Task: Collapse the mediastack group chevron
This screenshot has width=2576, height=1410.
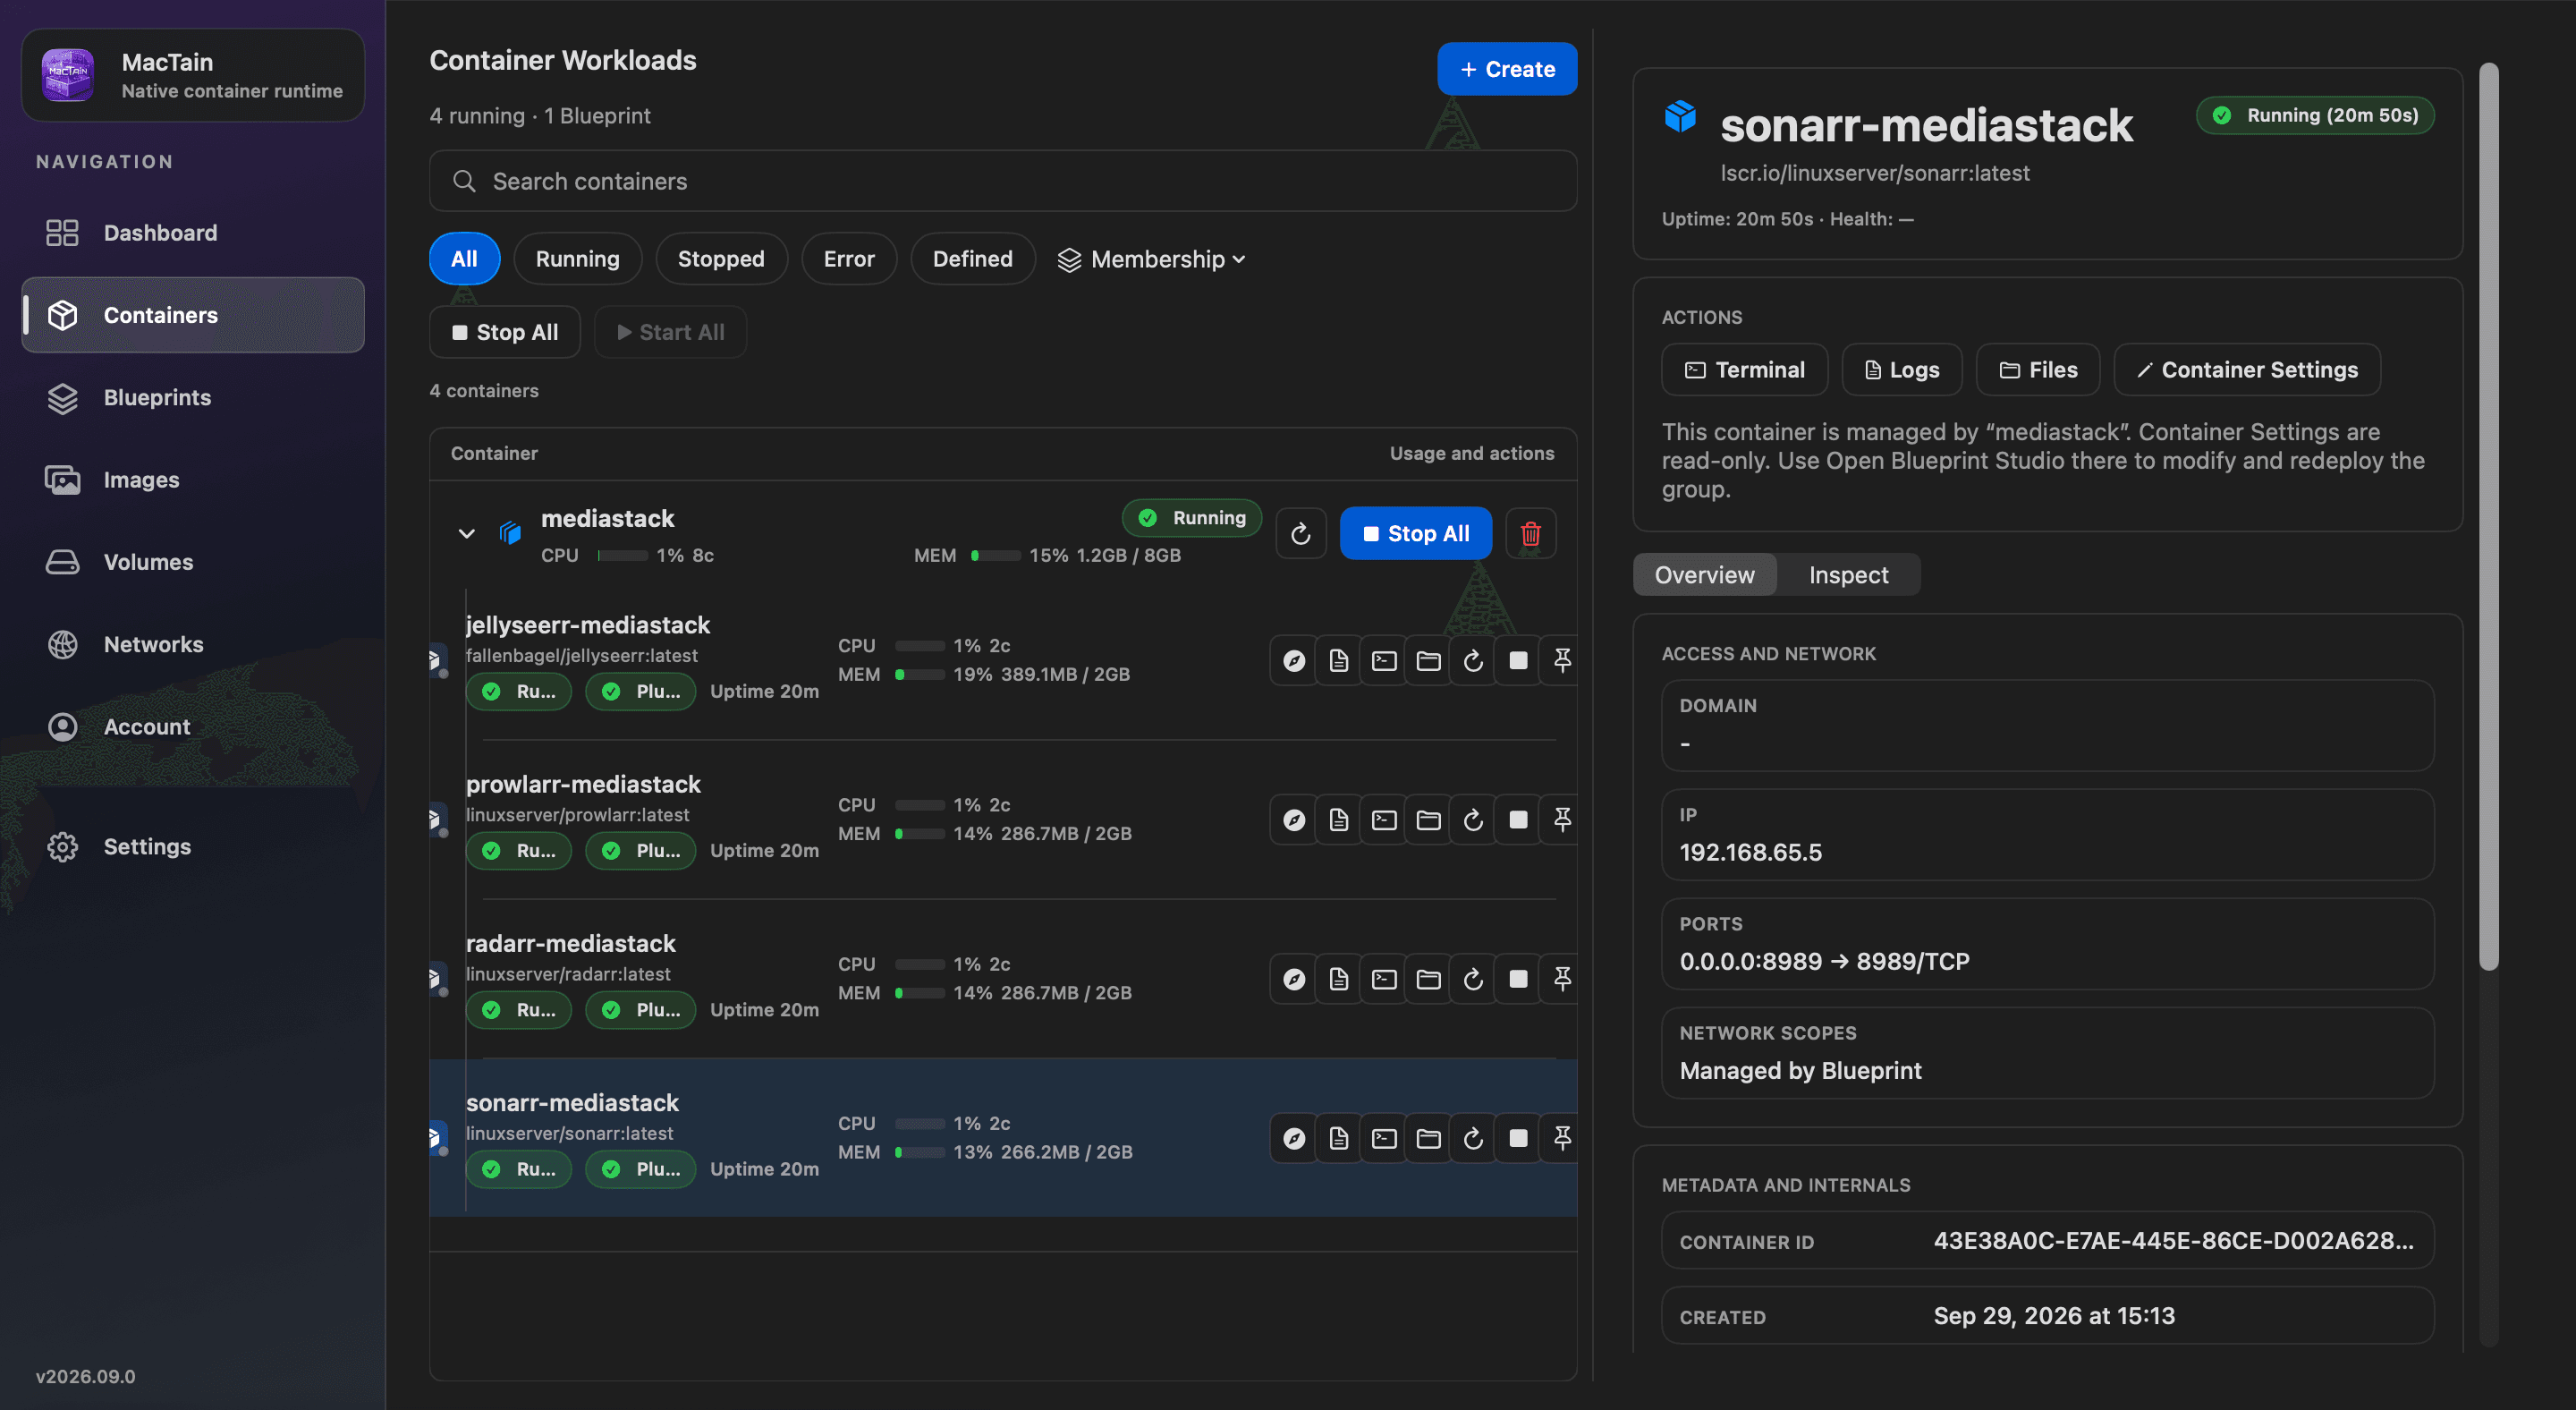Action: tap(466, 534)
